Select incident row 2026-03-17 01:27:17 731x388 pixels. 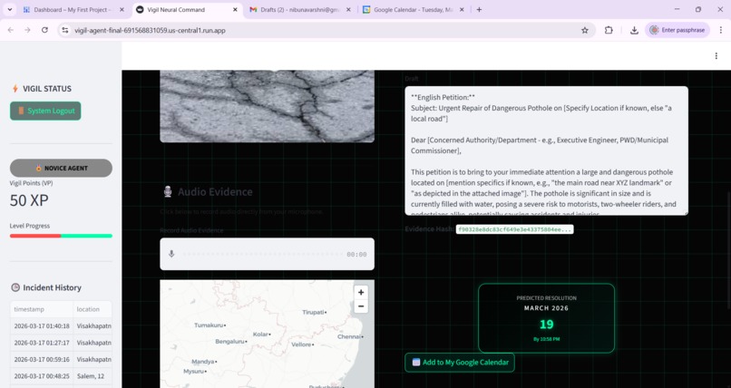(x=61, y=343)
